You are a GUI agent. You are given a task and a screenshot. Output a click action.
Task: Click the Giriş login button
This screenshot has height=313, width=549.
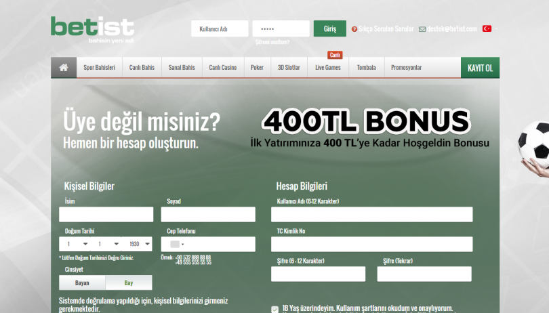point(330,28)
